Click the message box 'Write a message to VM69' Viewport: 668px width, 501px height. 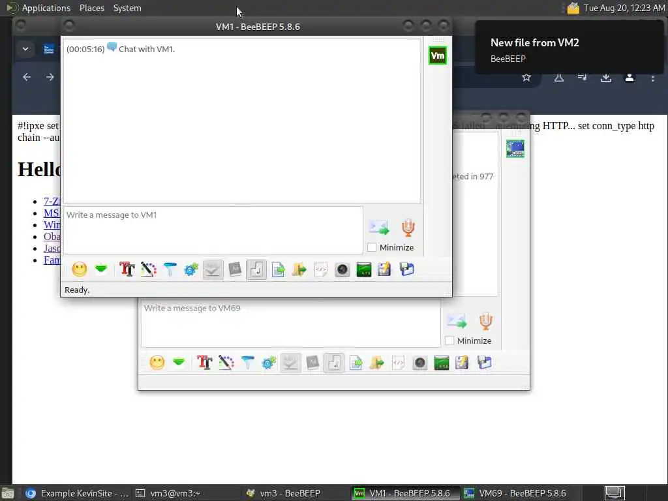tap(290, 324)
